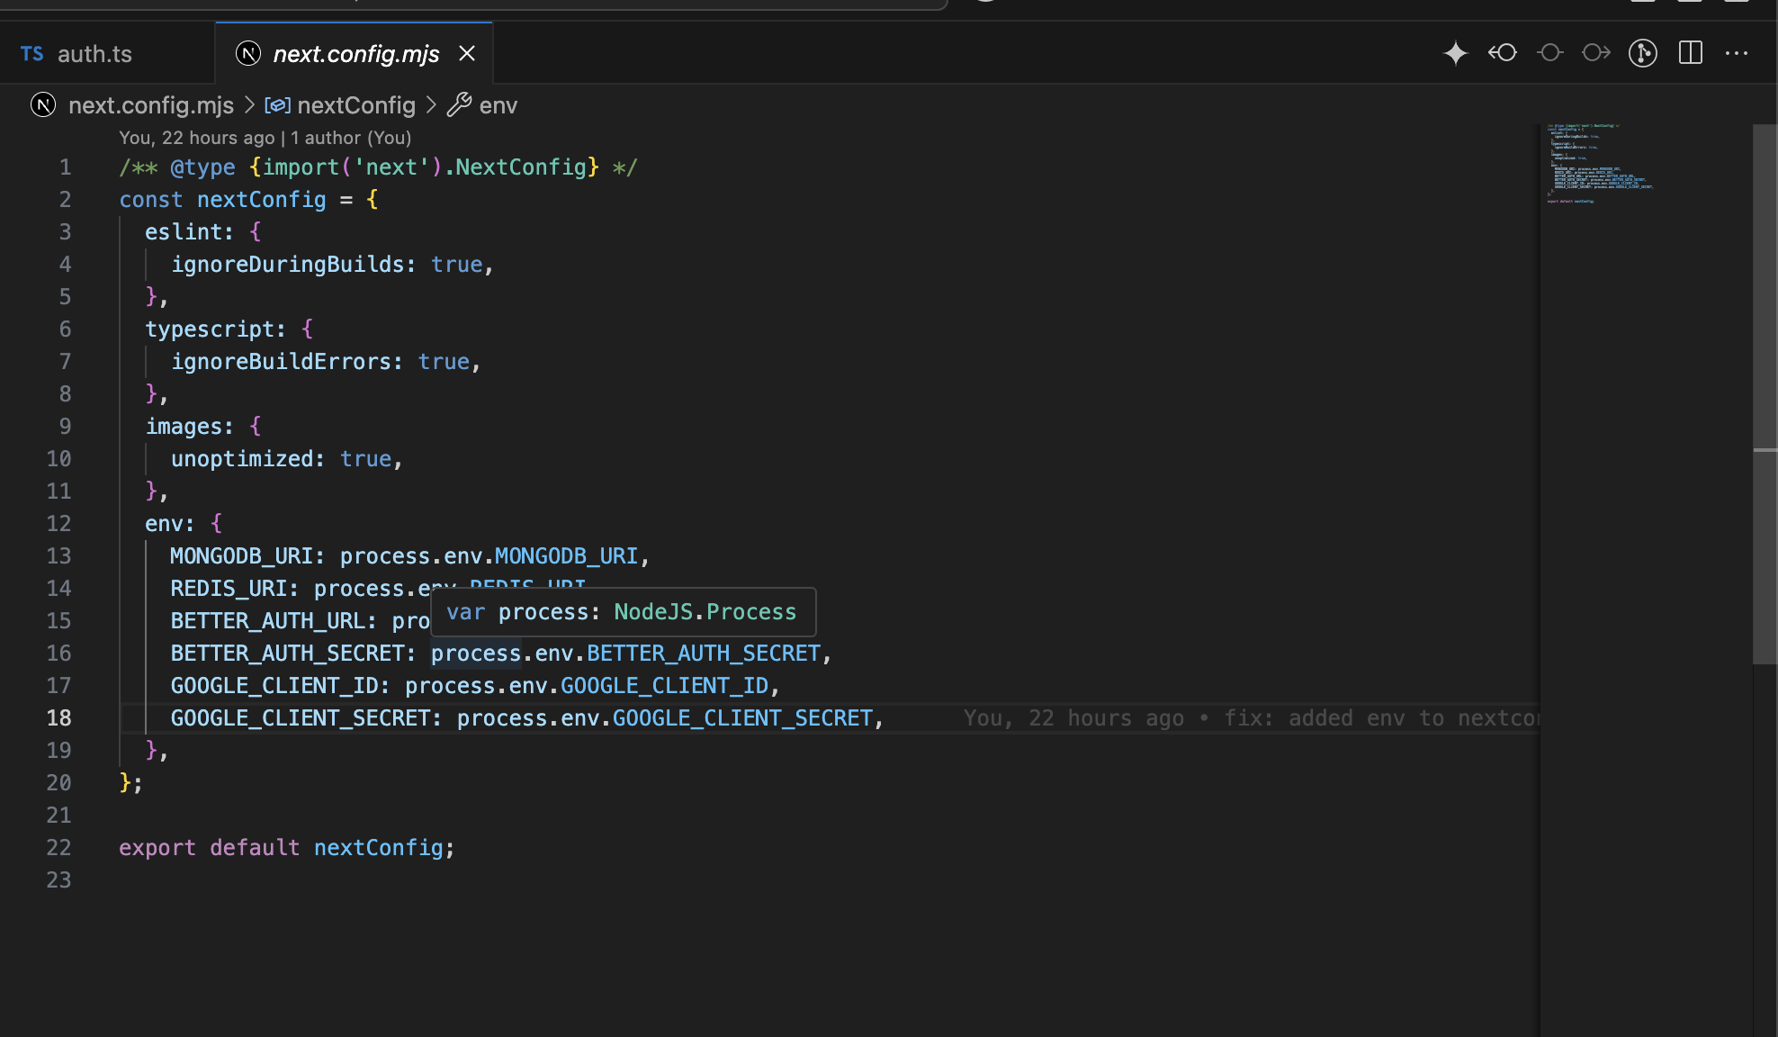Image resolution: width=1778 pixels, height=1037 pixels.
Task: Click "BETTER_AUTH_SECRET" key on line 16
Action: pyautogui.click(x=287, y=654)
